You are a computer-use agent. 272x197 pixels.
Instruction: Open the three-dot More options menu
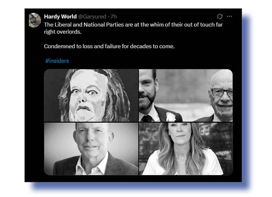230,17
